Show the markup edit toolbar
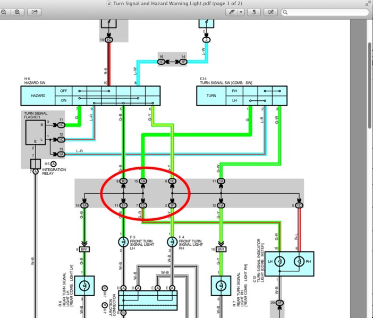 tap(270, 12)
